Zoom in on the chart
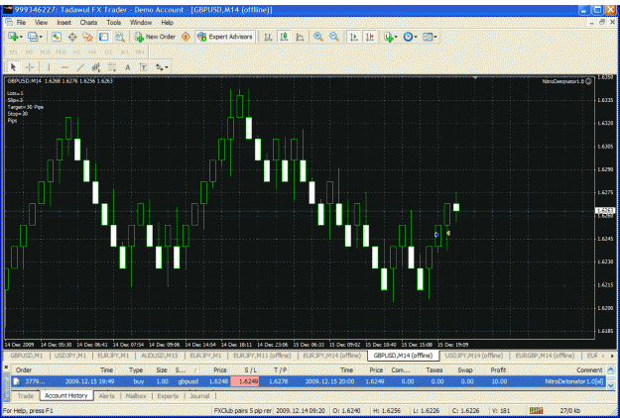This screenshot has width=620, height=418. pos(317,37)
